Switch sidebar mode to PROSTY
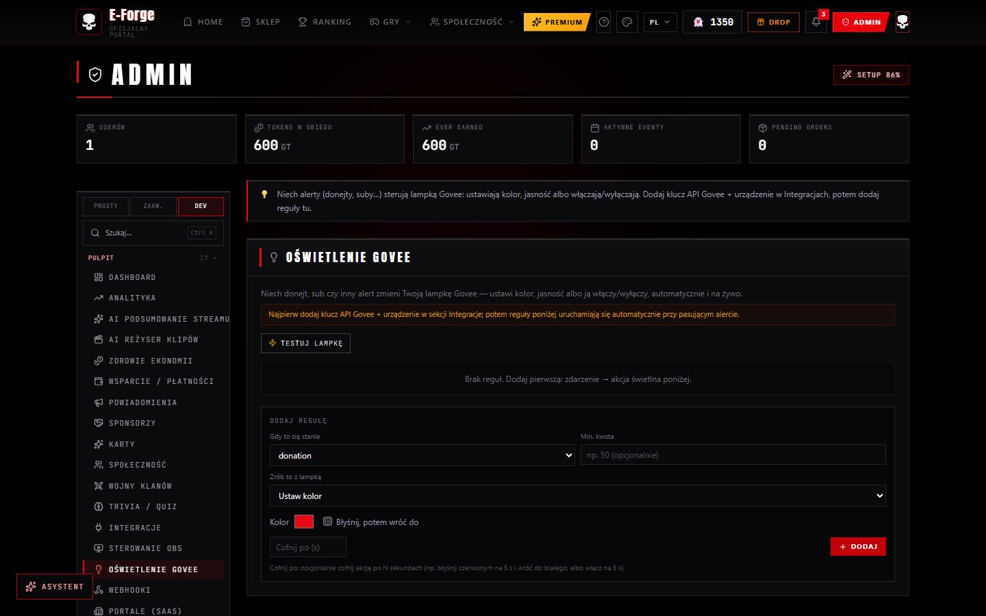986x616 pixels. (106, 206)
